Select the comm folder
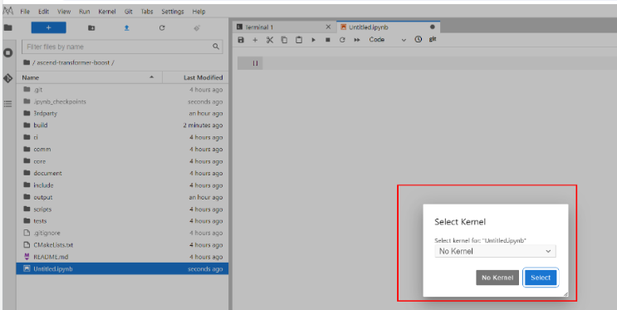Screen dimensions: 617x310 coord(122,149)
